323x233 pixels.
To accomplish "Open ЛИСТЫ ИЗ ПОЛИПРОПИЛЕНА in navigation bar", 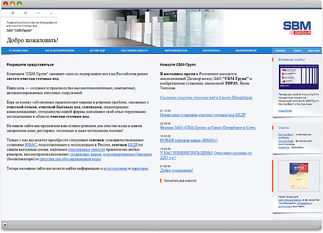I will click(60, 51).
